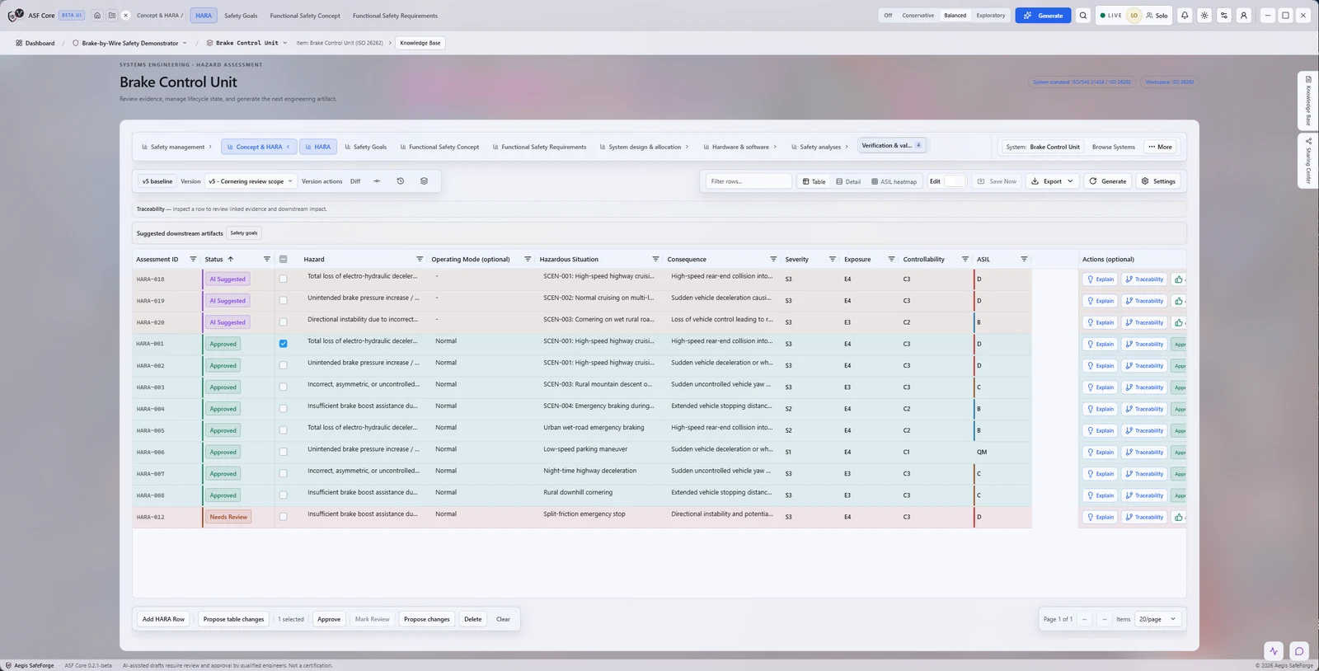Filter the Severity column
Image resolution: width=1319 pixels, height=671 pixels.
tap(832, 259)
